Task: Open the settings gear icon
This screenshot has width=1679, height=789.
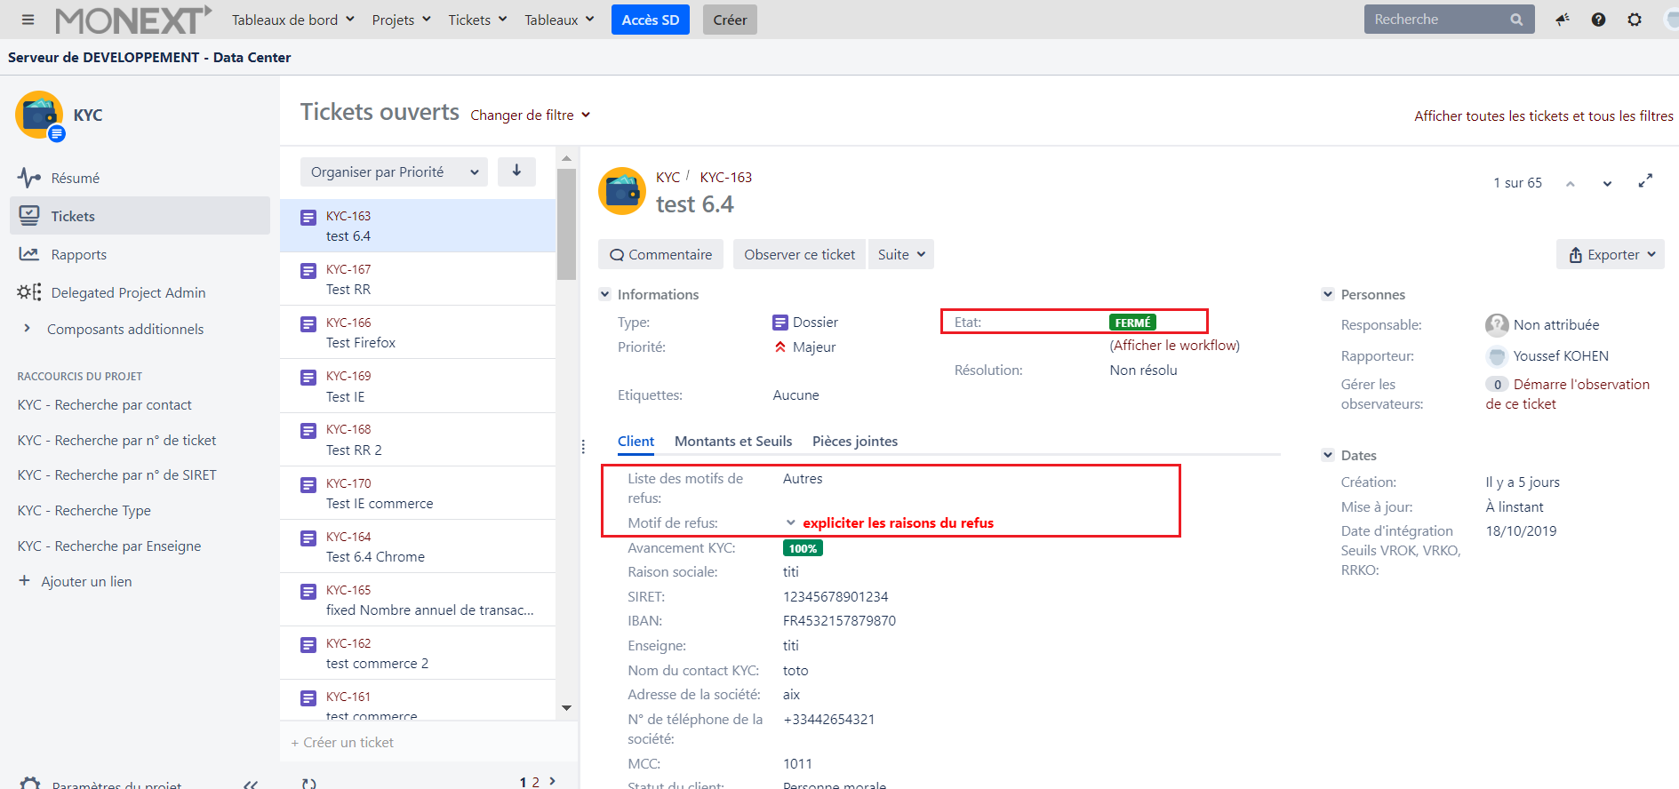Action: coord(1635,20)
